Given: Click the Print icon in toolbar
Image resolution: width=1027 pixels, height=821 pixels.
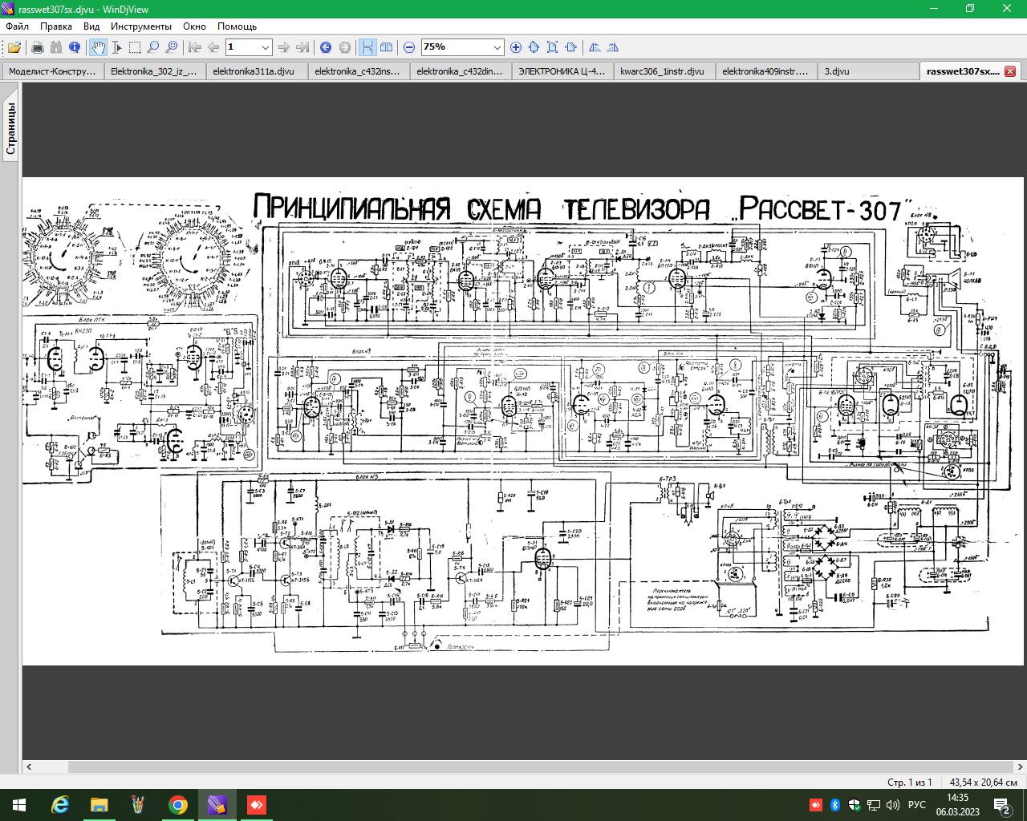Looking at the screenshot, I should click(x=37, y=47).
